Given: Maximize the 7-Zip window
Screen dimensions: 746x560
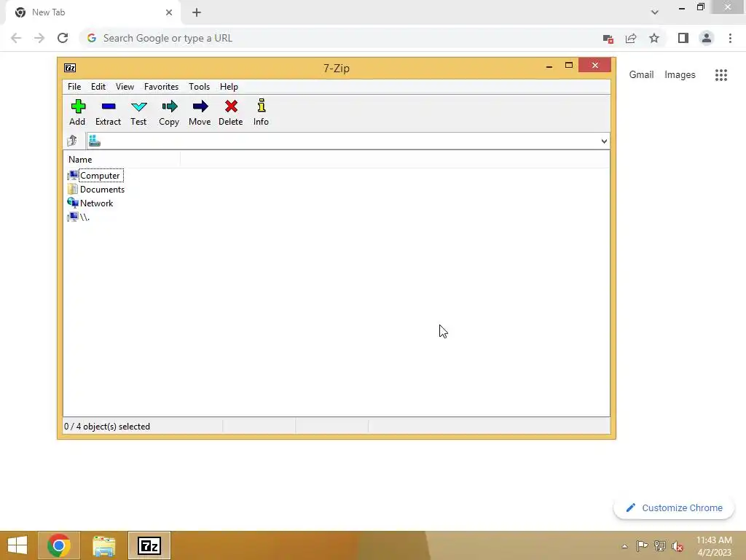Looking at the screenshot, I should click(x=568, y=66).
